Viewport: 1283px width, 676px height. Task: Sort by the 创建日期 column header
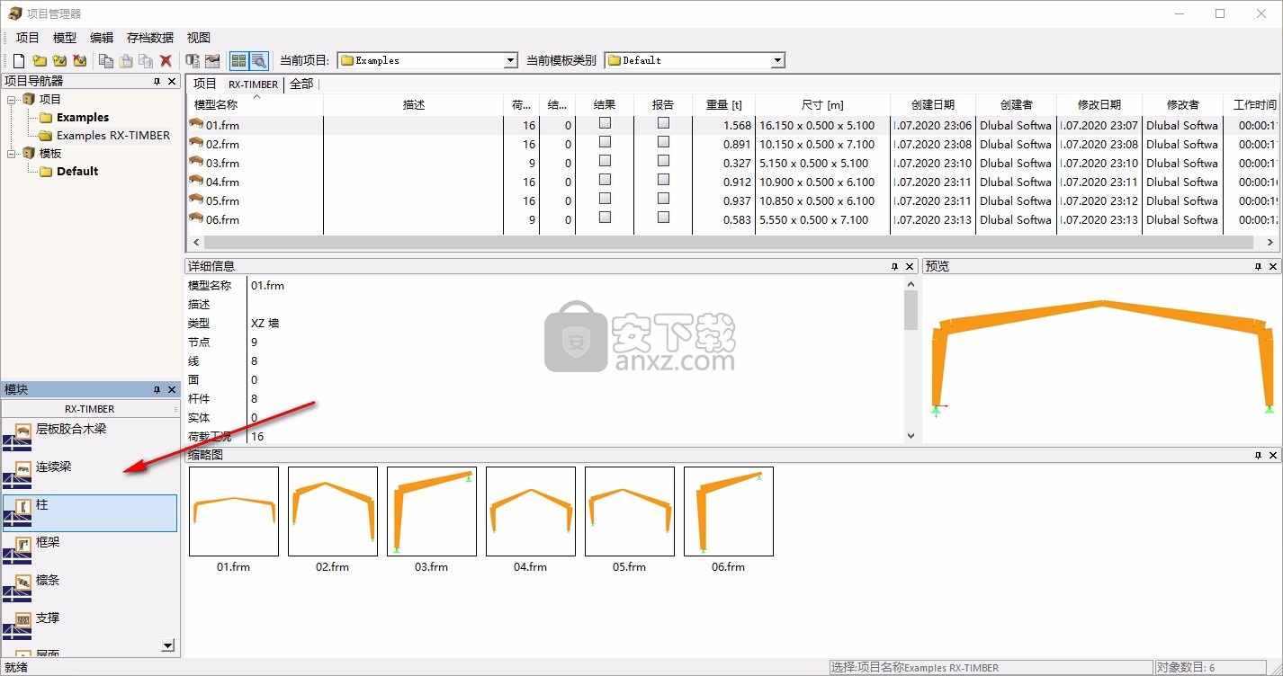[933, 104]
